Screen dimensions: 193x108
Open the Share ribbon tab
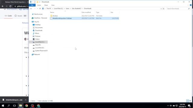tap(46, 5)
